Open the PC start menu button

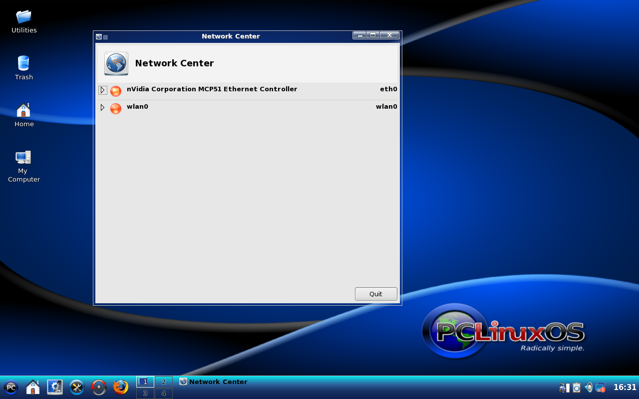coord(10,388)
